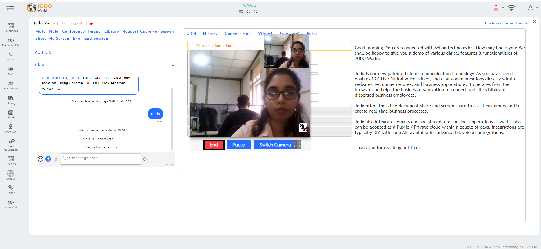
Task: Pause the video call
Action: coord(238,145)
